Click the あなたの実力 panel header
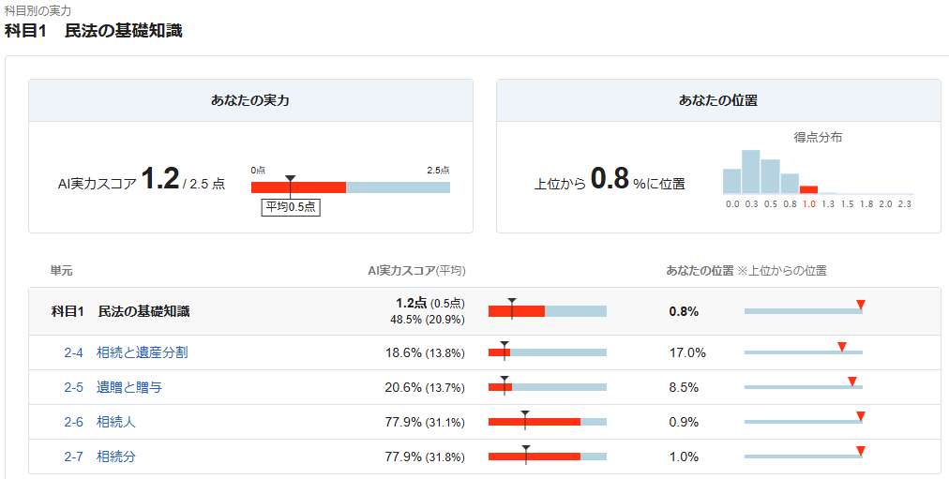This screenshot has height=479, width=949. tap(250, 100)
